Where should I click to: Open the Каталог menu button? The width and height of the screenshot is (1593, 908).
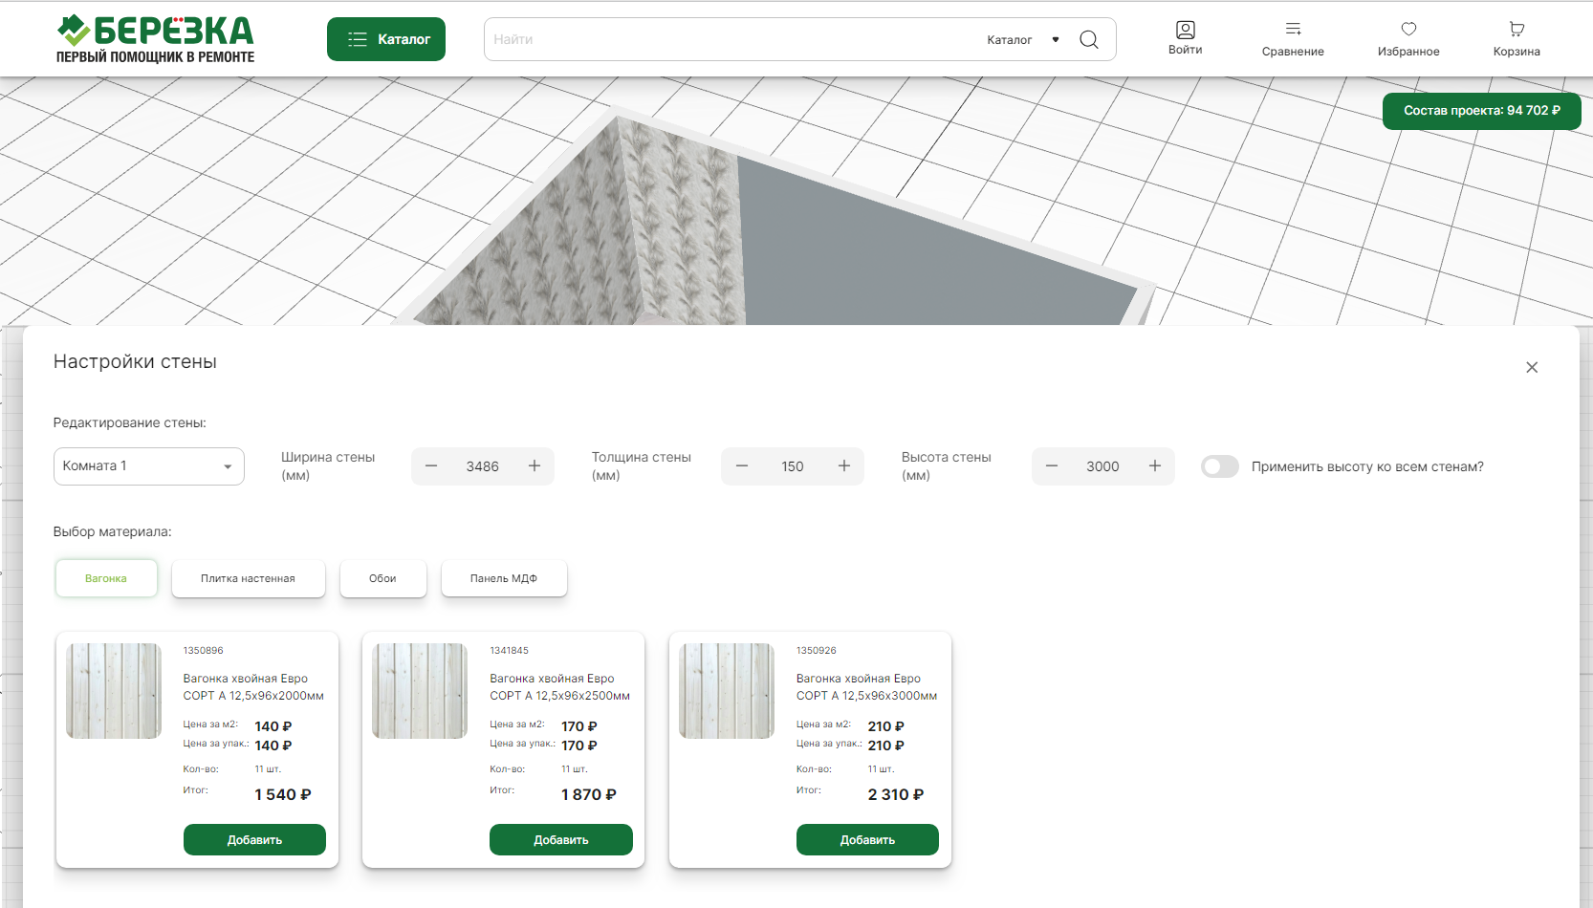(386, 39)
